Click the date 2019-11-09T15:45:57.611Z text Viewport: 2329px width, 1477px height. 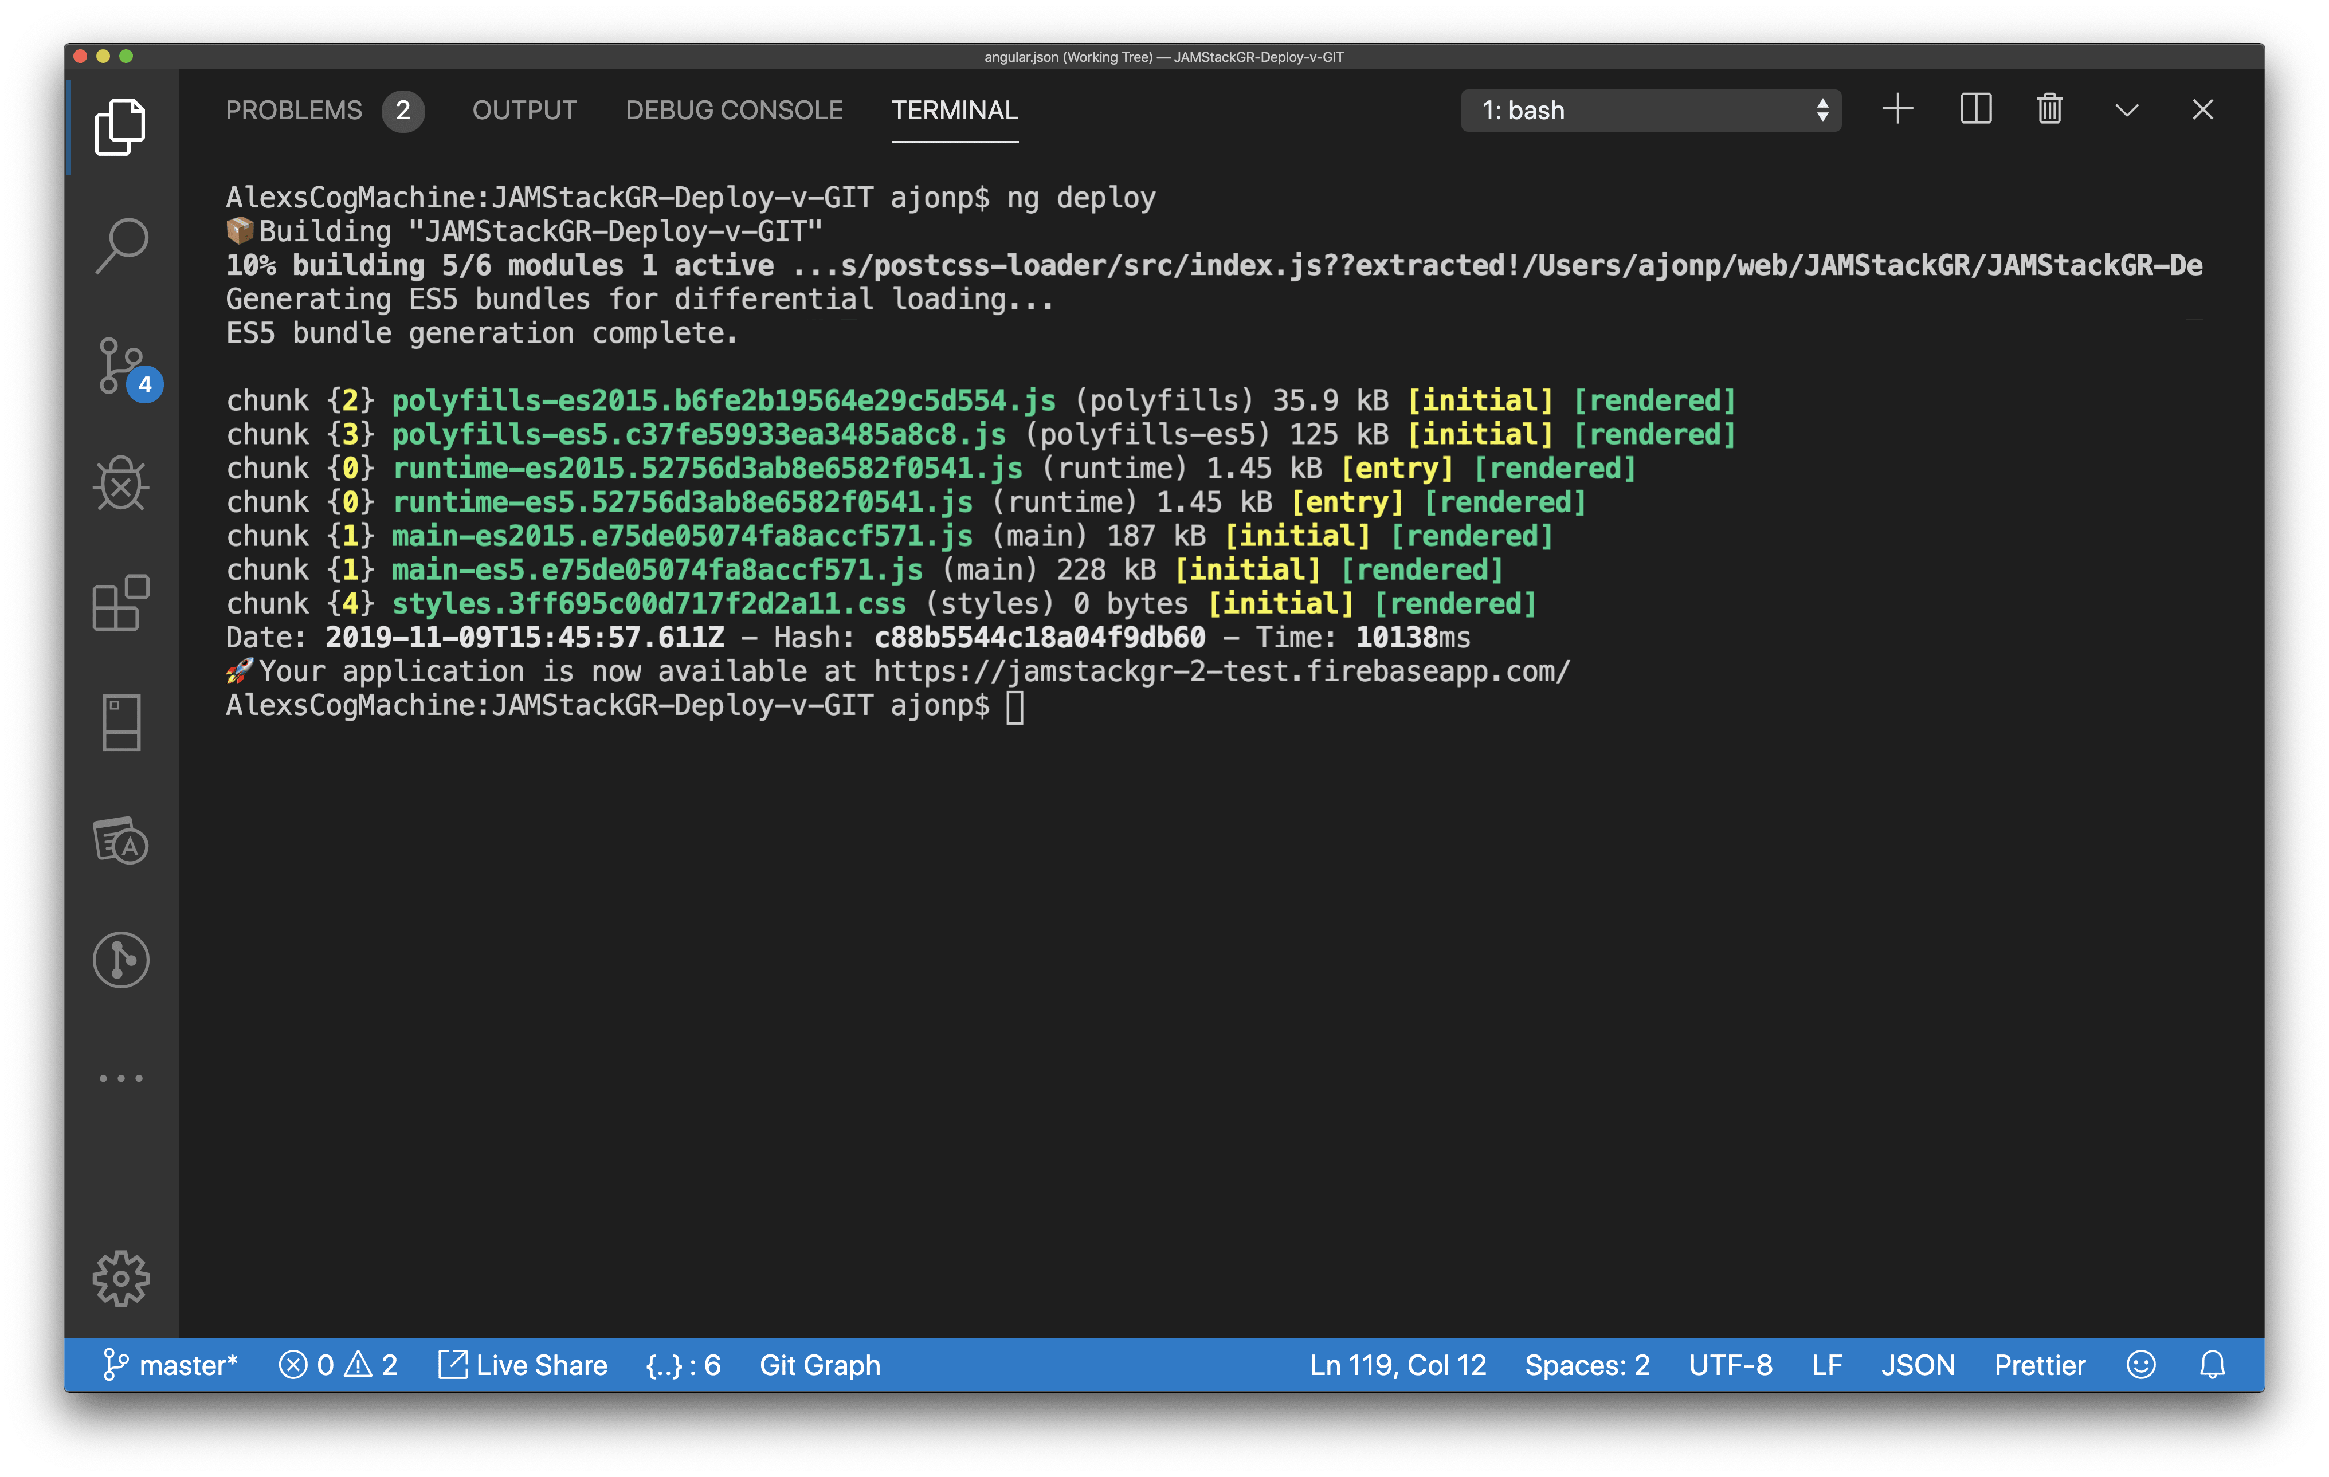click(x=524, y=637)
